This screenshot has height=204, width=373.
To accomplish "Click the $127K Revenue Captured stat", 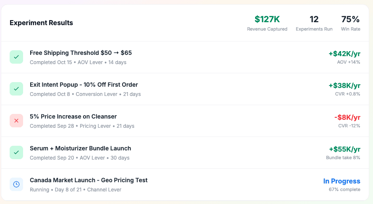I will tap(267, 19).
